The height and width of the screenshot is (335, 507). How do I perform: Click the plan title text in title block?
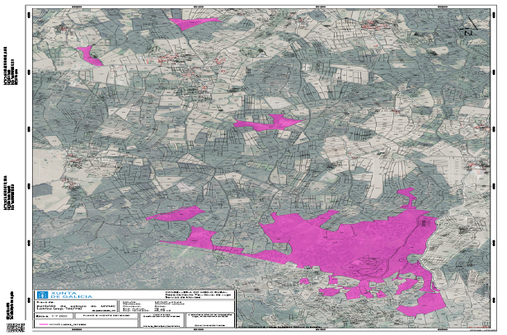tap(76, 306)
